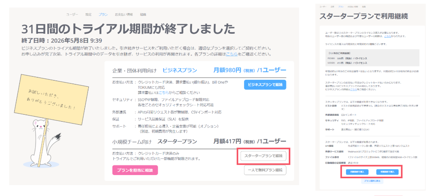This screenshot has height=196, width=434.
Task: Click the サービス品質保証（SLA）を提供 text
Action: coord(164,119)
